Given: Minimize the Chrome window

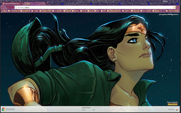Looking at the screenshot, I should pyautogui.click(x=171, y=1).
